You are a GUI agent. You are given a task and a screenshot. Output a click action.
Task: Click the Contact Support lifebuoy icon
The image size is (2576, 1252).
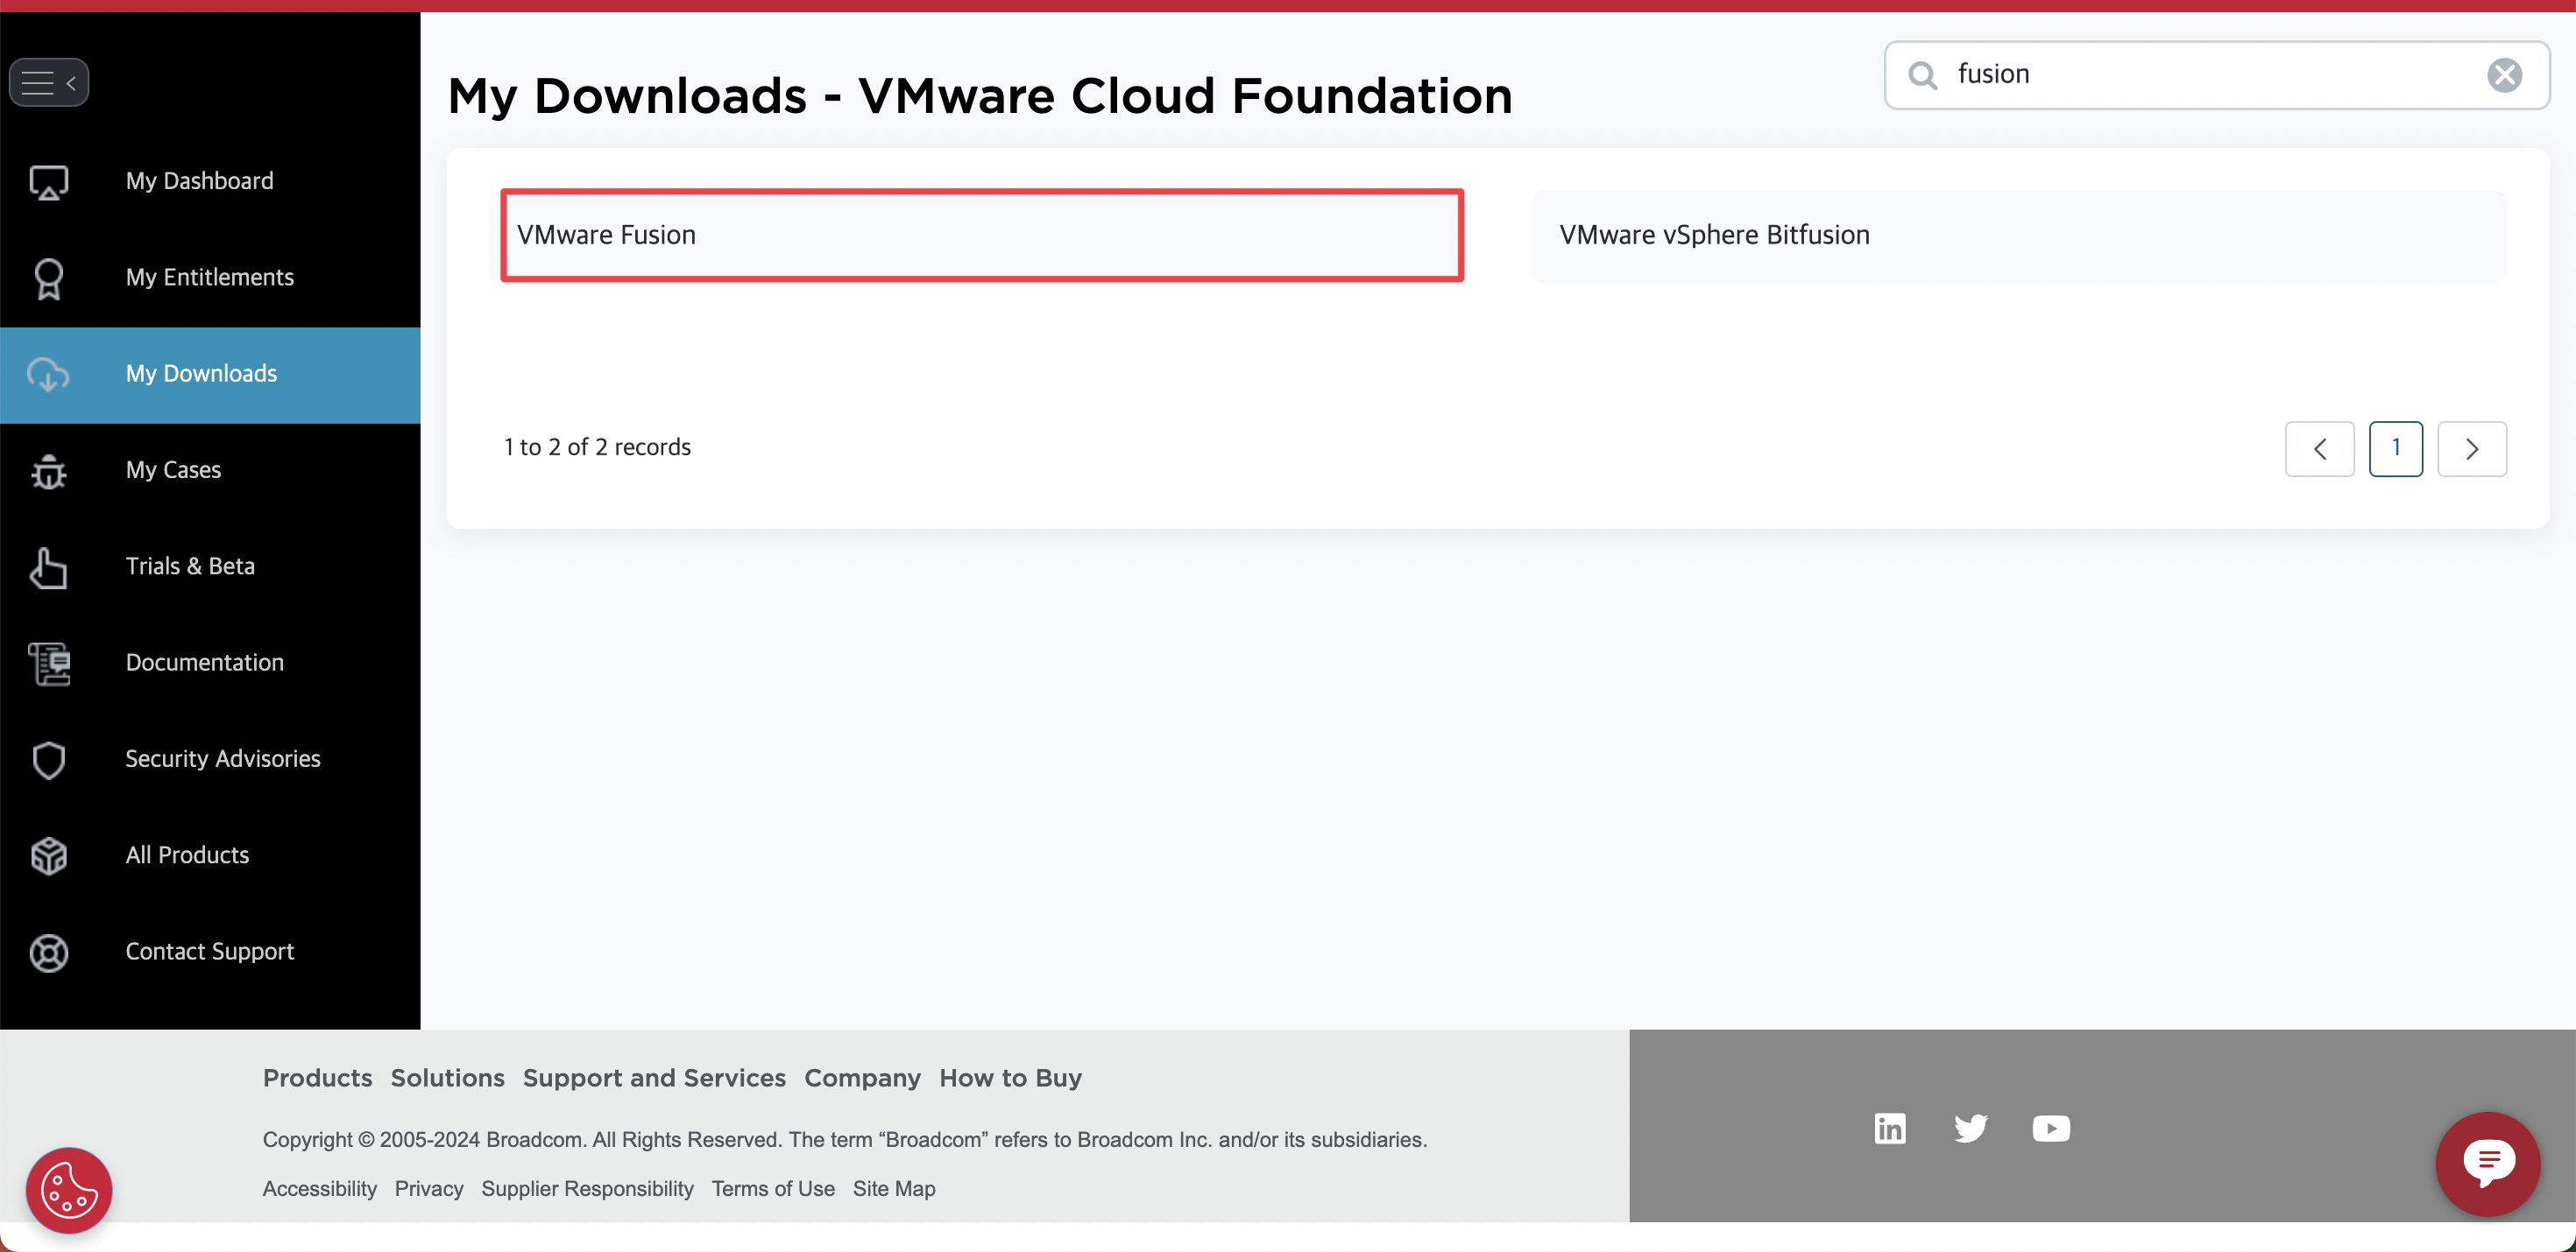click(48, 953)
